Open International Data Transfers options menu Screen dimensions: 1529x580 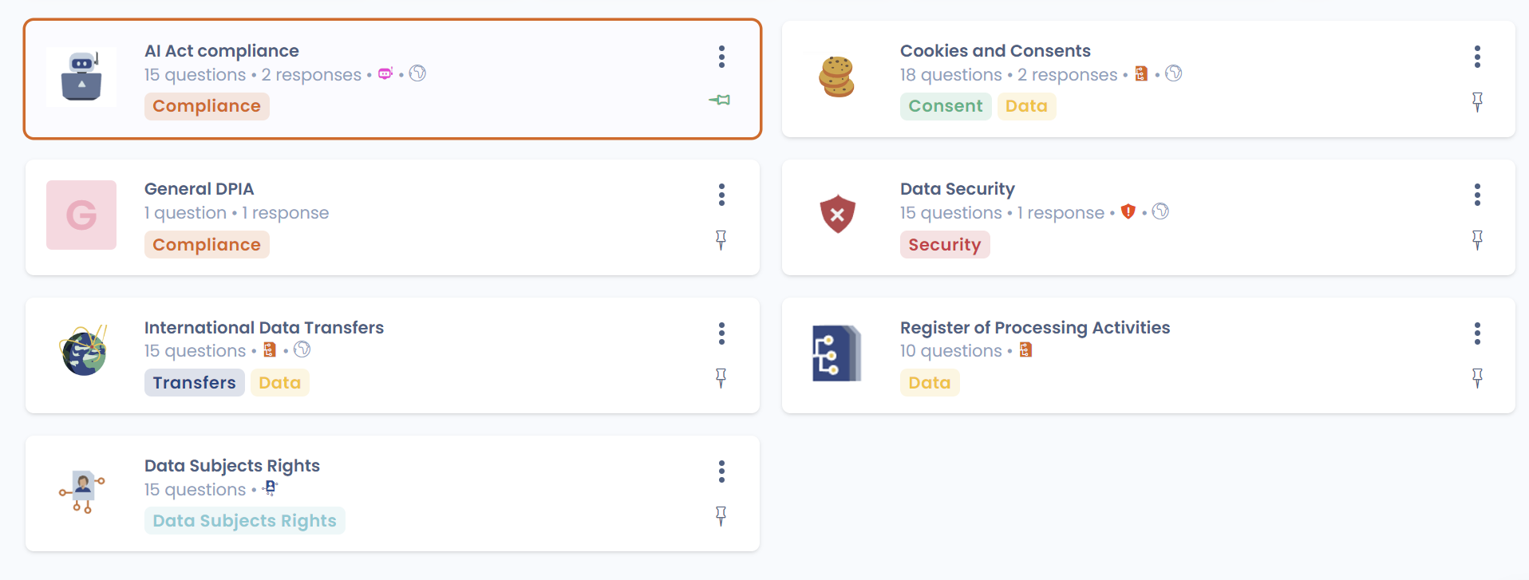tap(721, 333)
